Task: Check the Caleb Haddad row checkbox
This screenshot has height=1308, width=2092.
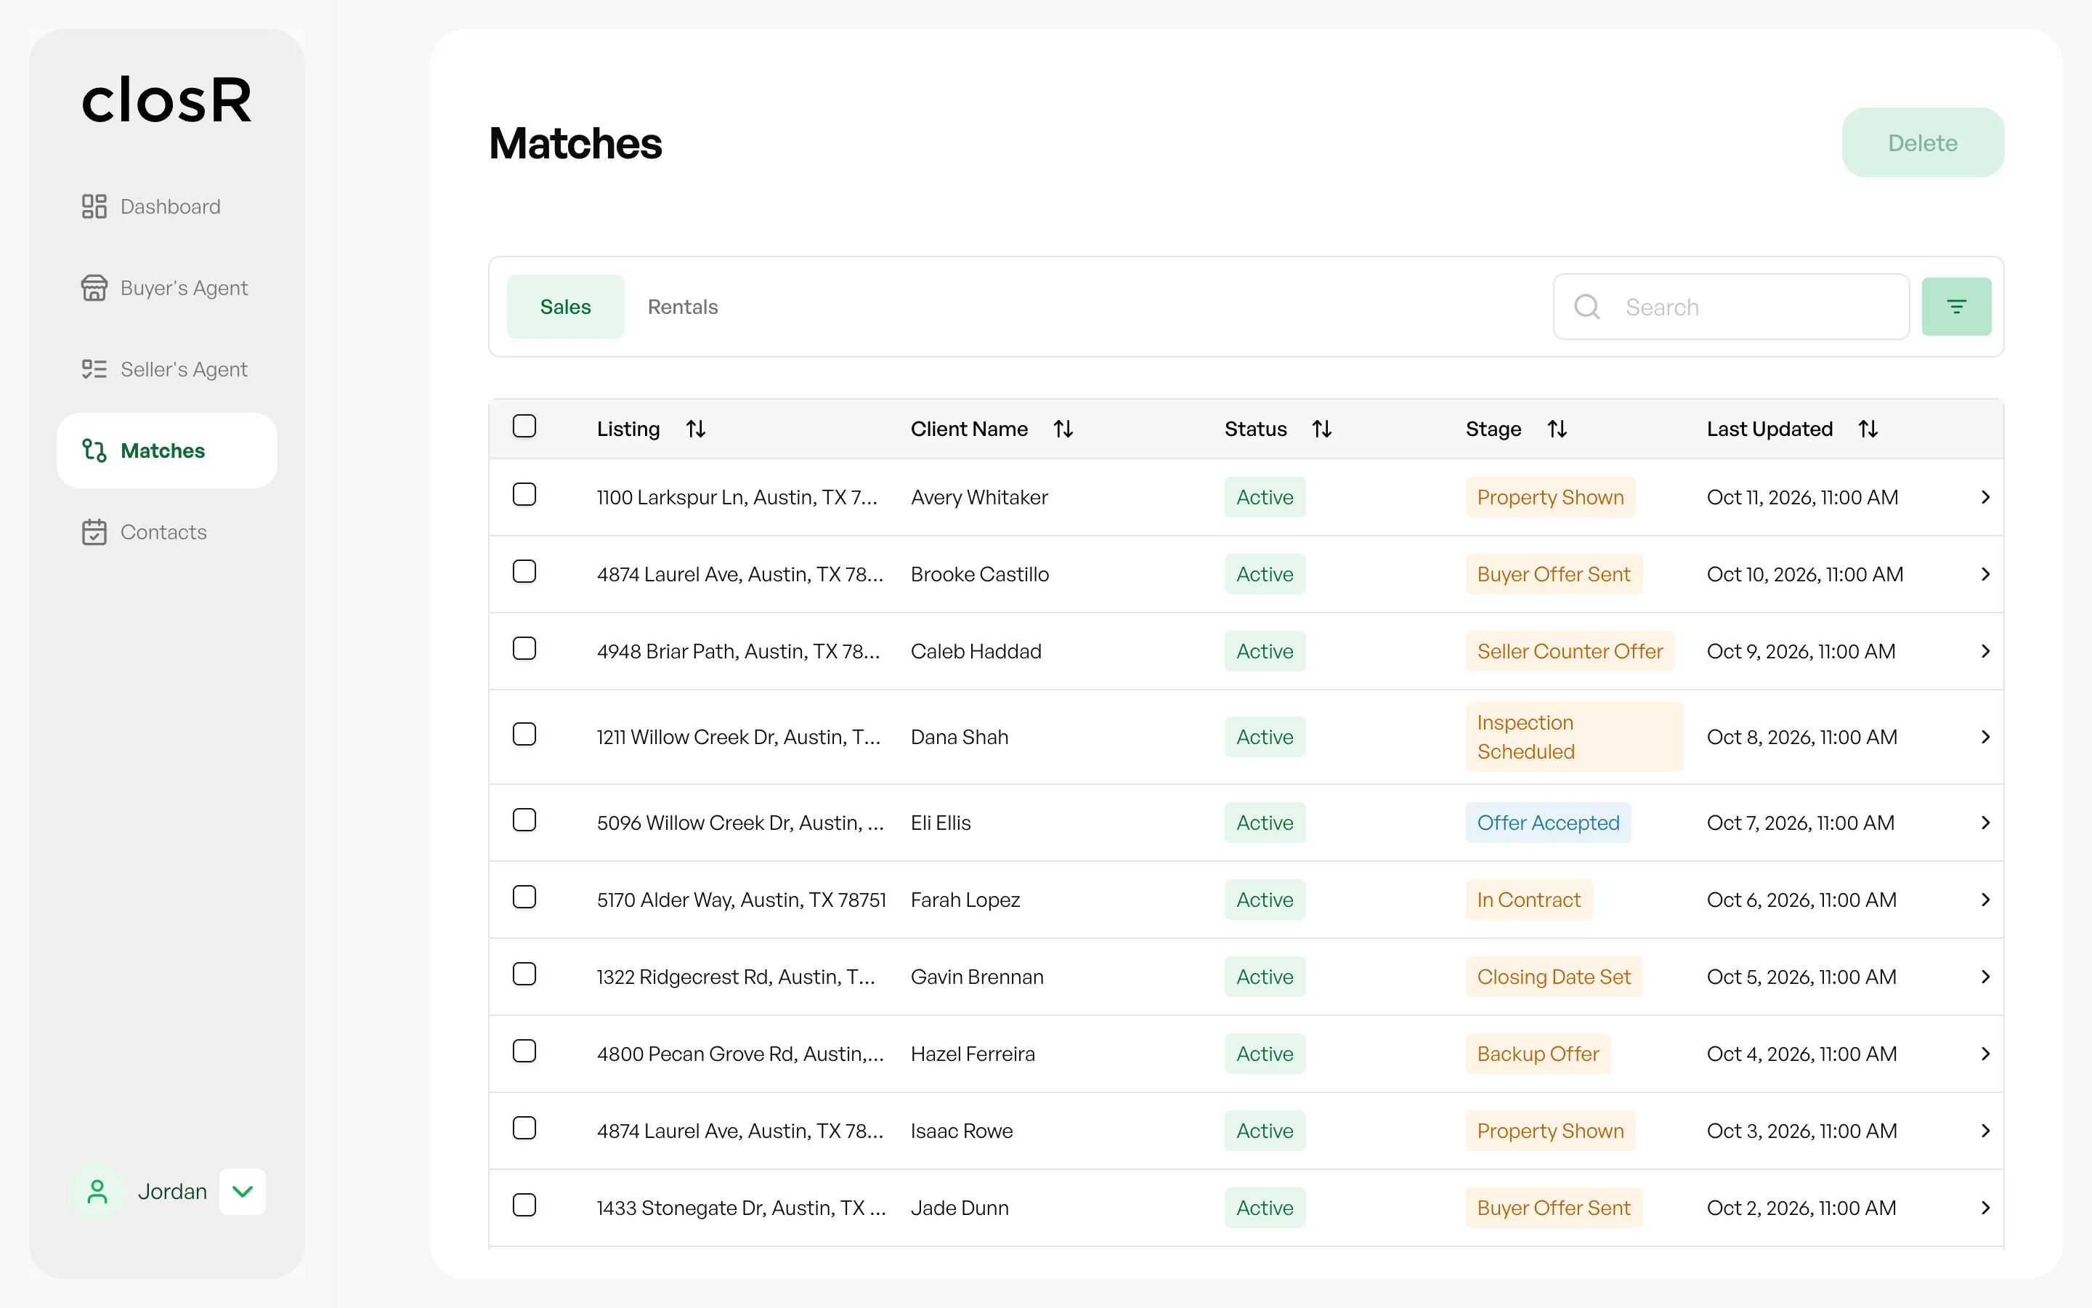Action: click(x=524, y=649)
